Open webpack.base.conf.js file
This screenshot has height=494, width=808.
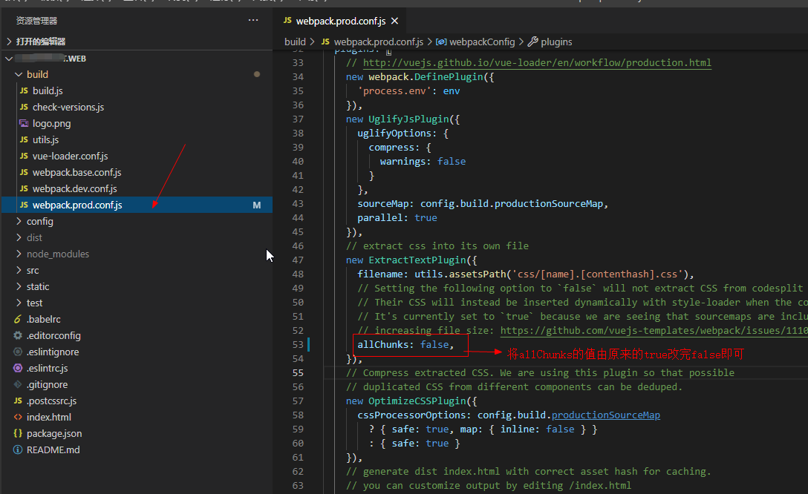point(76,172)
